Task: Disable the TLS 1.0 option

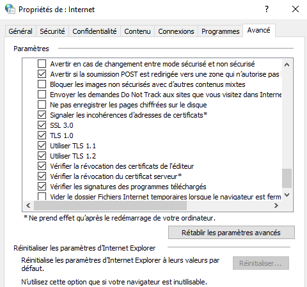Action: (x=42, y=136)
